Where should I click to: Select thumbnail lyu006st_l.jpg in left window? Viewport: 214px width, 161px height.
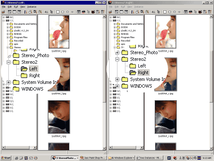click(x=59, y=117)
